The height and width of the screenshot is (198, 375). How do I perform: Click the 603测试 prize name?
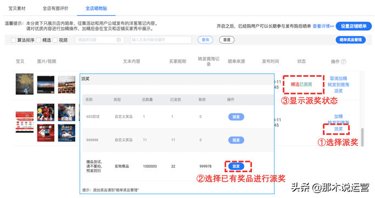93,117
